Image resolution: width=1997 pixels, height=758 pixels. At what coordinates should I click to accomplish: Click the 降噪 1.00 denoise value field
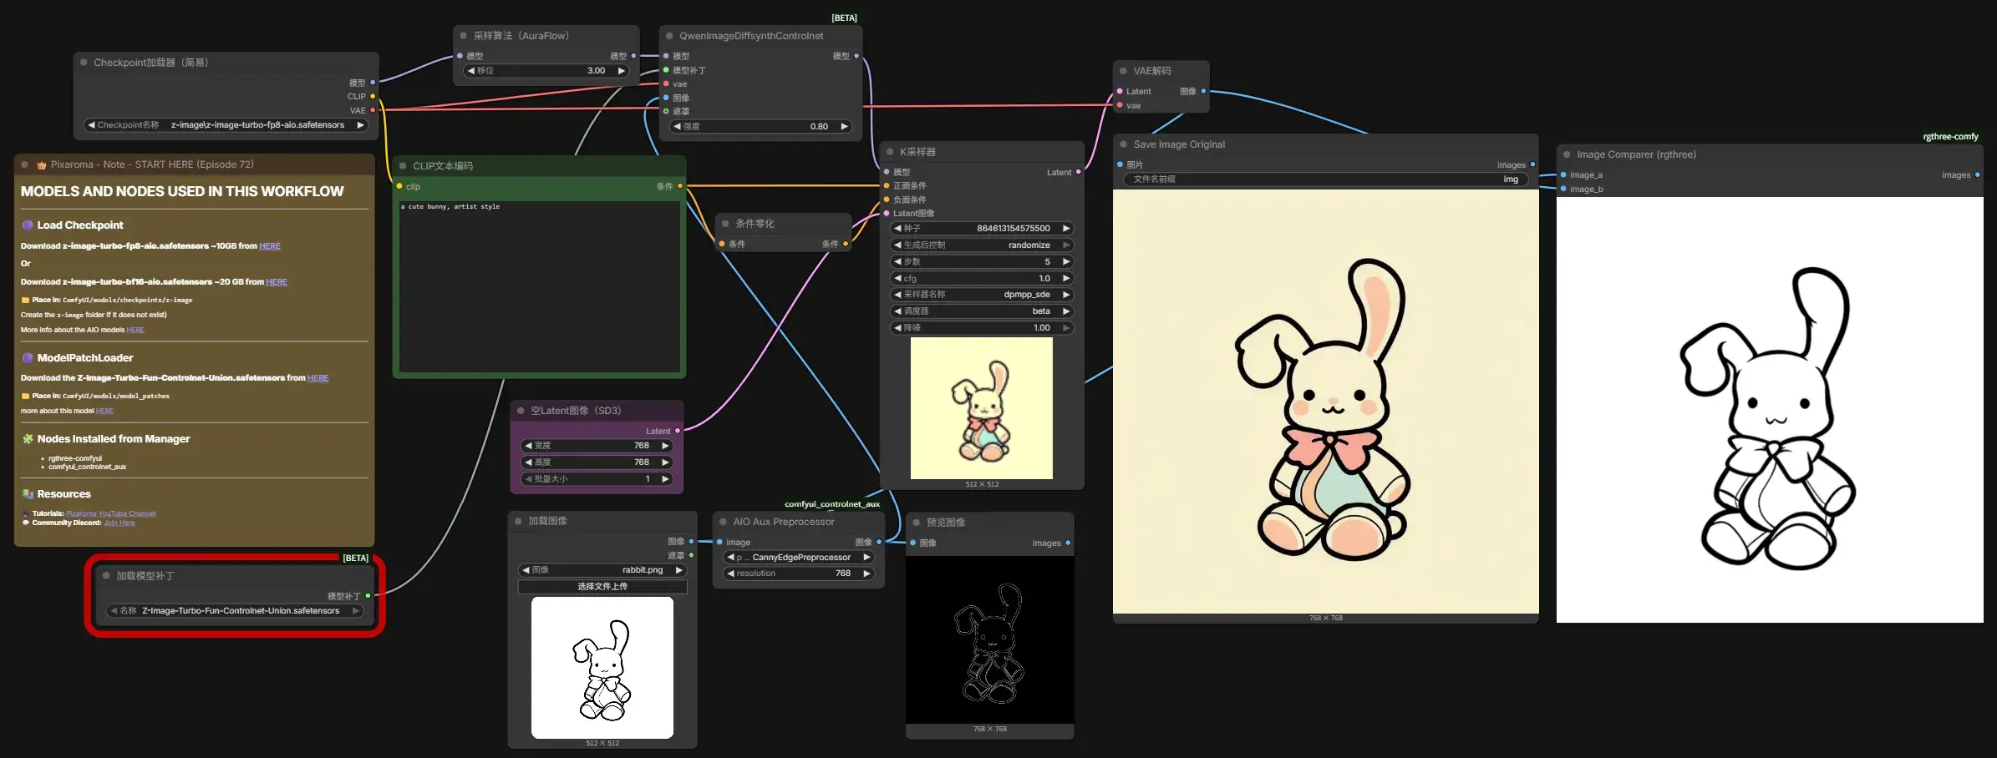pos(983,328)
